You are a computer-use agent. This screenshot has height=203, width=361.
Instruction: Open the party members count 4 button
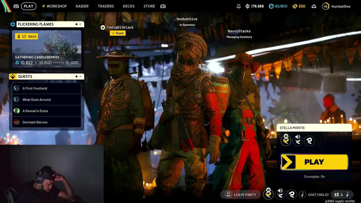point(342,195)
